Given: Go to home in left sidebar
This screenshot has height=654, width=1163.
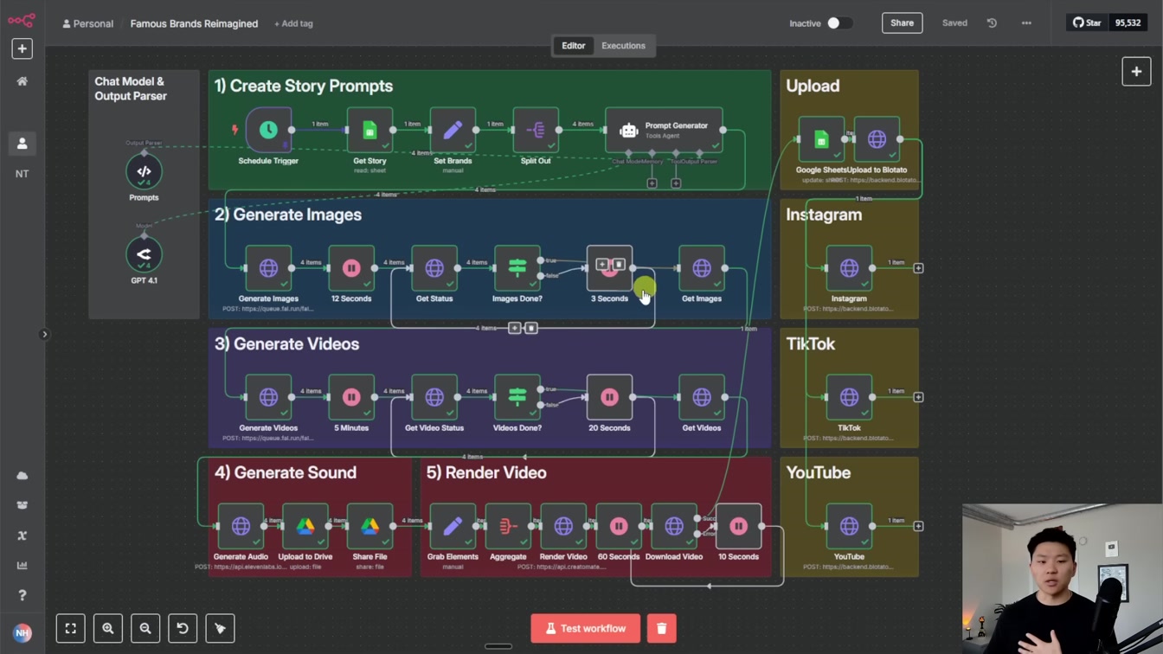Looking at the screenshot, I should pyautogui.click(x=22, y=81).
